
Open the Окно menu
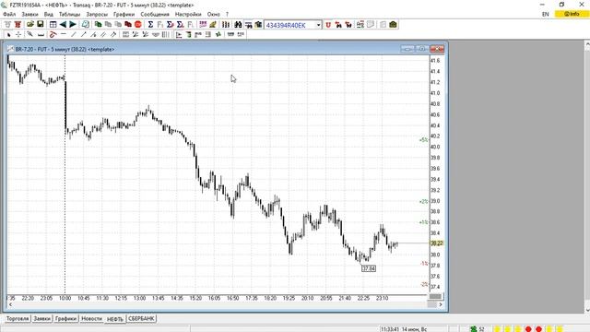(x=213, y=15)
